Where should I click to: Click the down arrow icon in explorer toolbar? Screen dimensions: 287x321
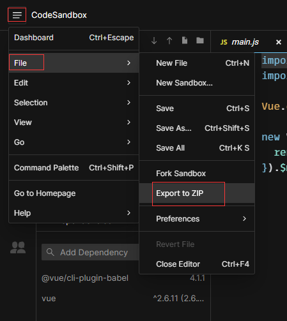point(154,40)
